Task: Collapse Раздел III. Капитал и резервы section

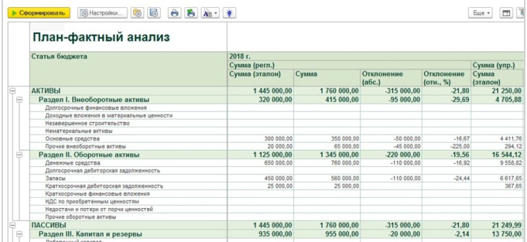Action: coord(20,234)
